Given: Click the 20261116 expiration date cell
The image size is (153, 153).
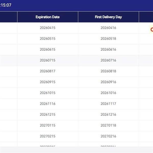Looking at the screenshot, I should point(47,104).
